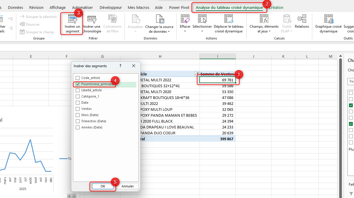Click the chart zoom minus button
Screen dimensions: 354x198
(x=74, y=196)
